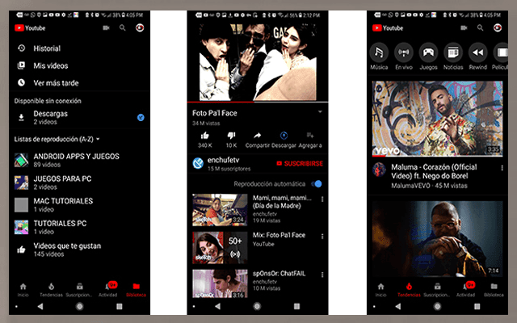Open the En vivo live category icon
Image resolution: width=517 pixels, height=323 pixels.
pyautogui.click(x=404, y=52)
